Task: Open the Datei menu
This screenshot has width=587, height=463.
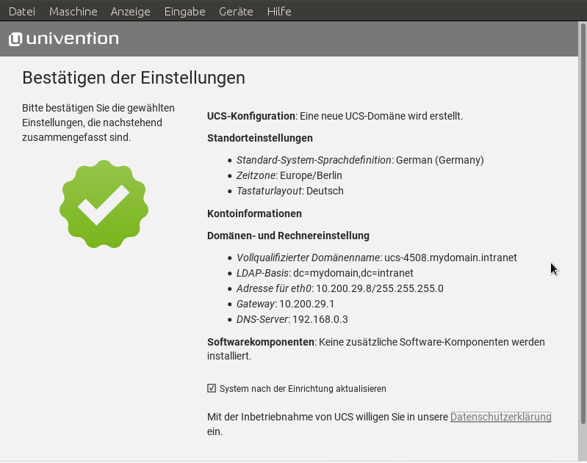Action: click(22, 11)
